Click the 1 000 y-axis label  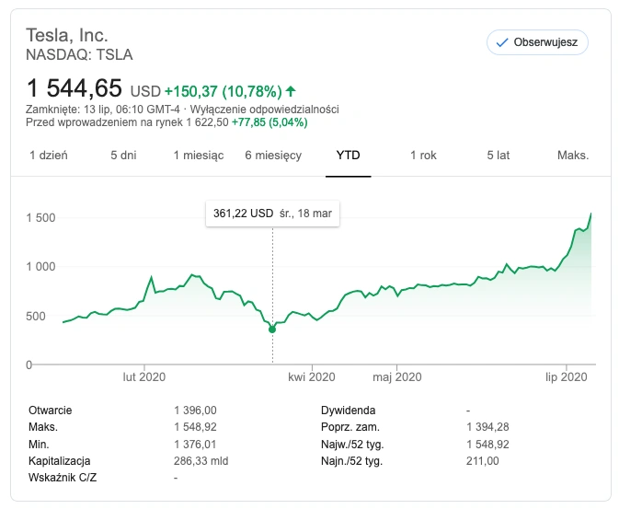[40, 267]
